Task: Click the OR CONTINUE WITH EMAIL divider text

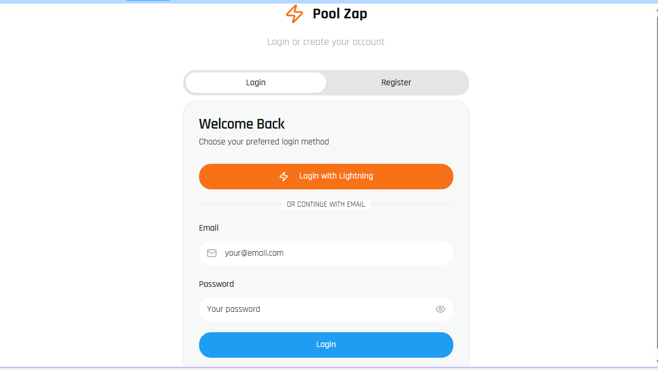Action: [326, 205]
